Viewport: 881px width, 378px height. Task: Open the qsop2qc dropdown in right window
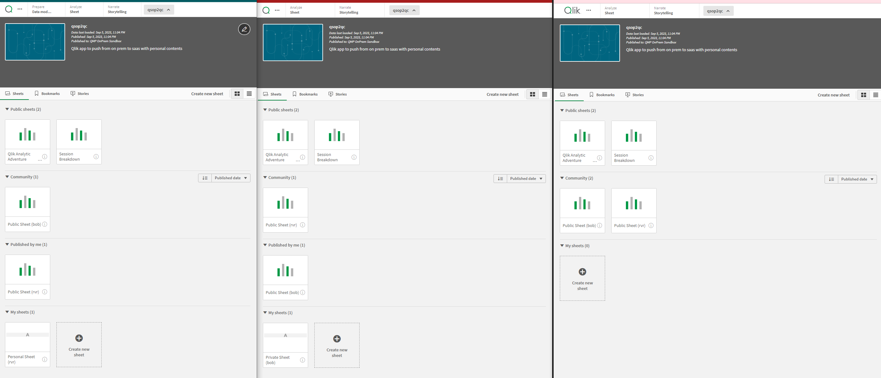[x=718, y=11]
